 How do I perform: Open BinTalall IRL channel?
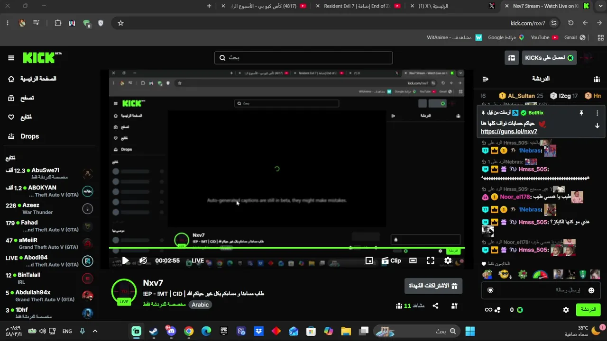pyautogui.click(x=49, y=278)
